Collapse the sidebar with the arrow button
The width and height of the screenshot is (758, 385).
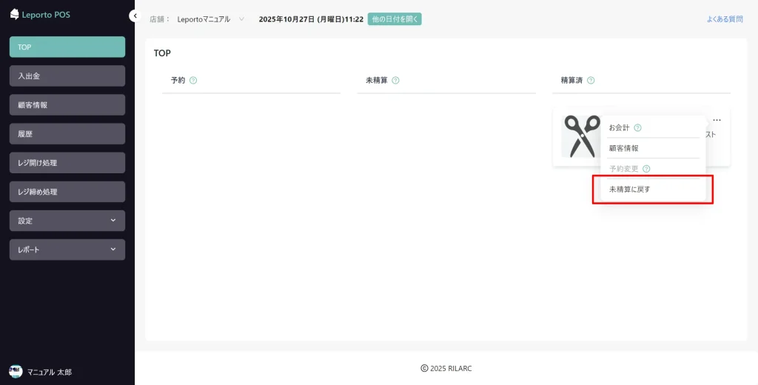(x=134, y=16)
